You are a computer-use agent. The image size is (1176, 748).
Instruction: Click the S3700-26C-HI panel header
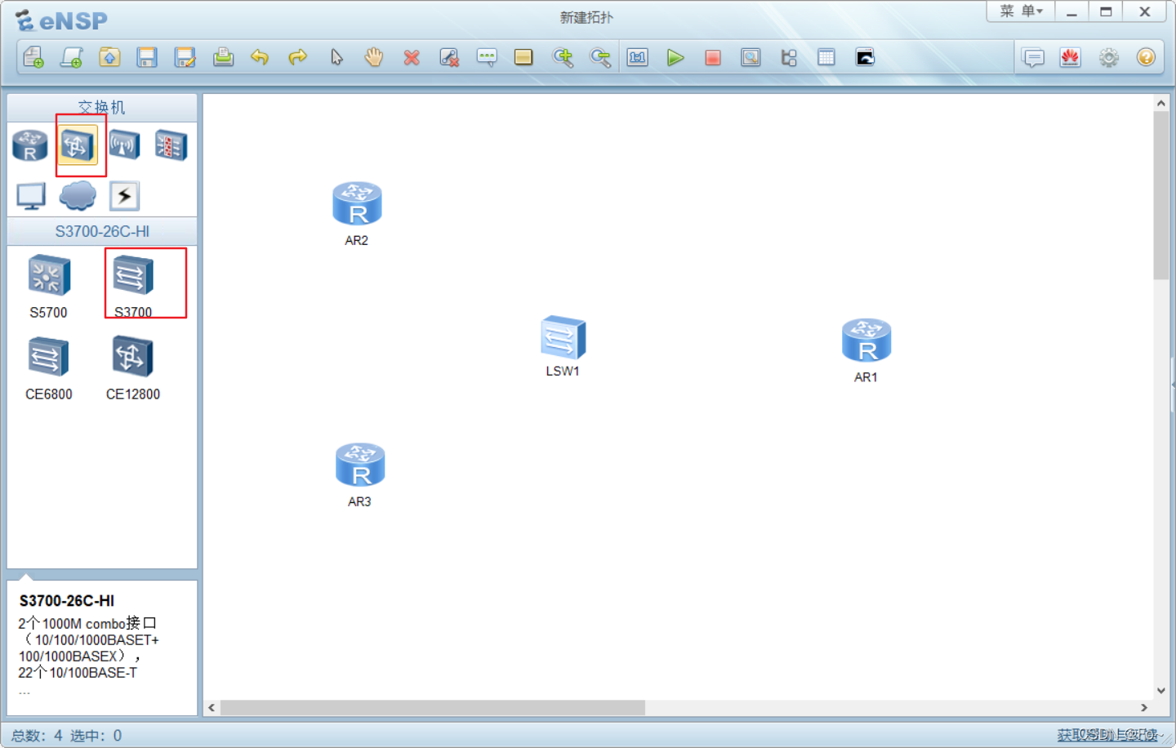102,231
